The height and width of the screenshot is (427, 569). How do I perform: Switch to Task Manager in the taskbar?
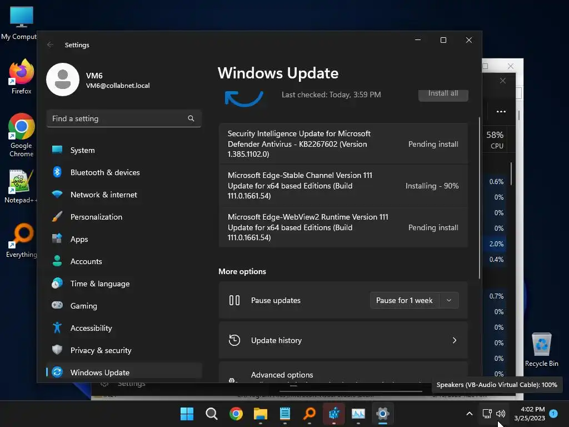click(358, 414)
